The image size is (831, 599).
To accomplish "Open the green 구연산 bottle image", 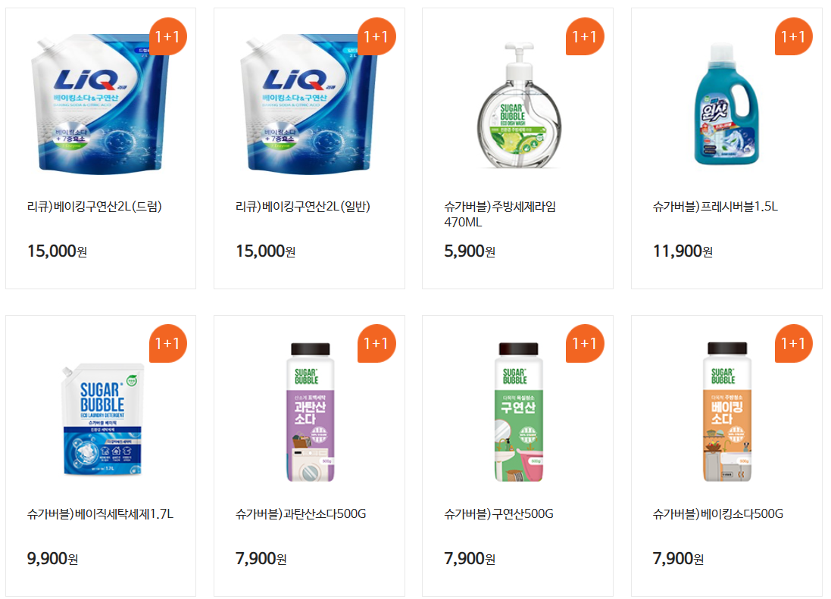I will [x=518, y=412].
